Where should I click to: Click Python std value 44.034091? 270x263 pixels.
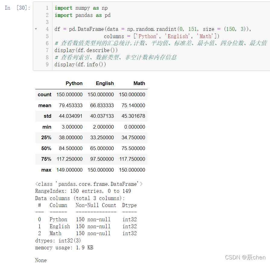[71, 116]
